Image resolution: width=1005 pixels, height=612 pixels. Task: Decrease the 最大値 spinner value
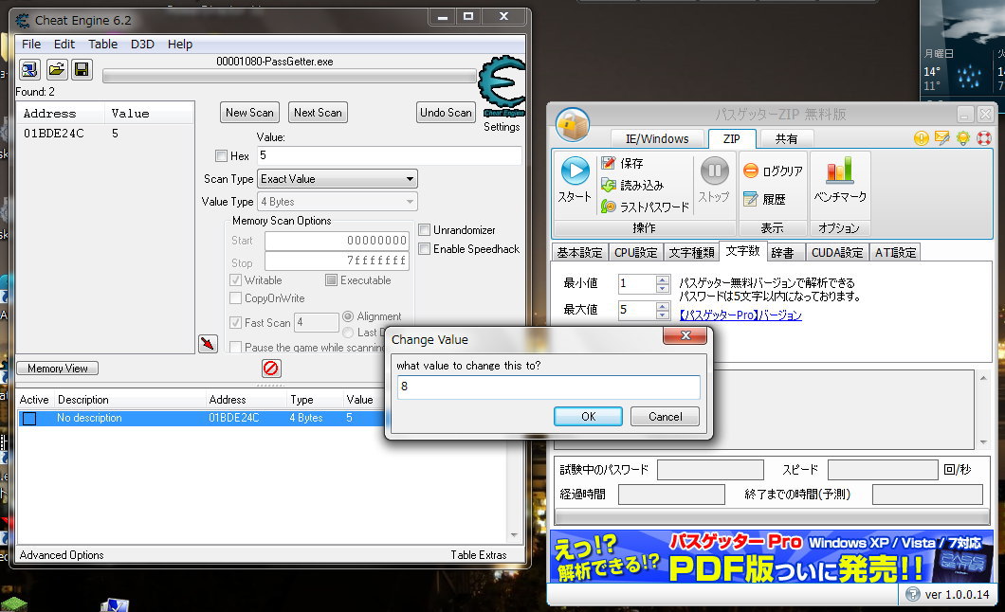pos(662,315)
